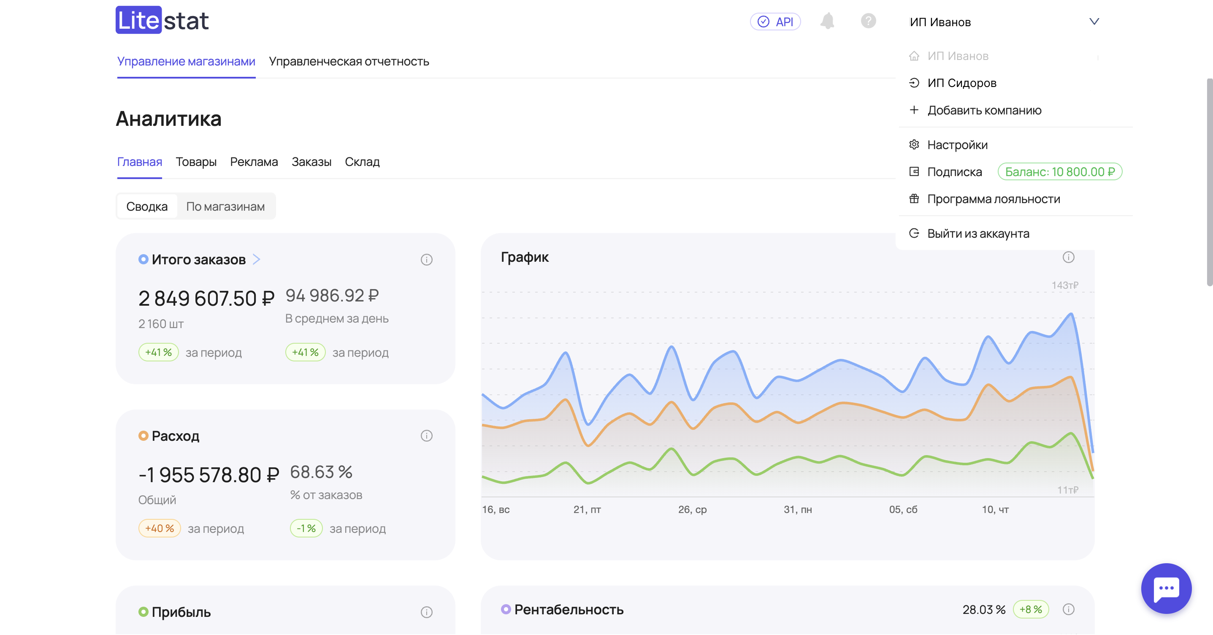
Task: Click the Litestat logo
Action: [162, 20]
